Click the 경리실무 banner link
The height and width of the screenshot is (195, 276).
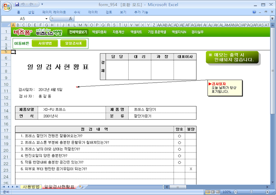tap(198, 32)
